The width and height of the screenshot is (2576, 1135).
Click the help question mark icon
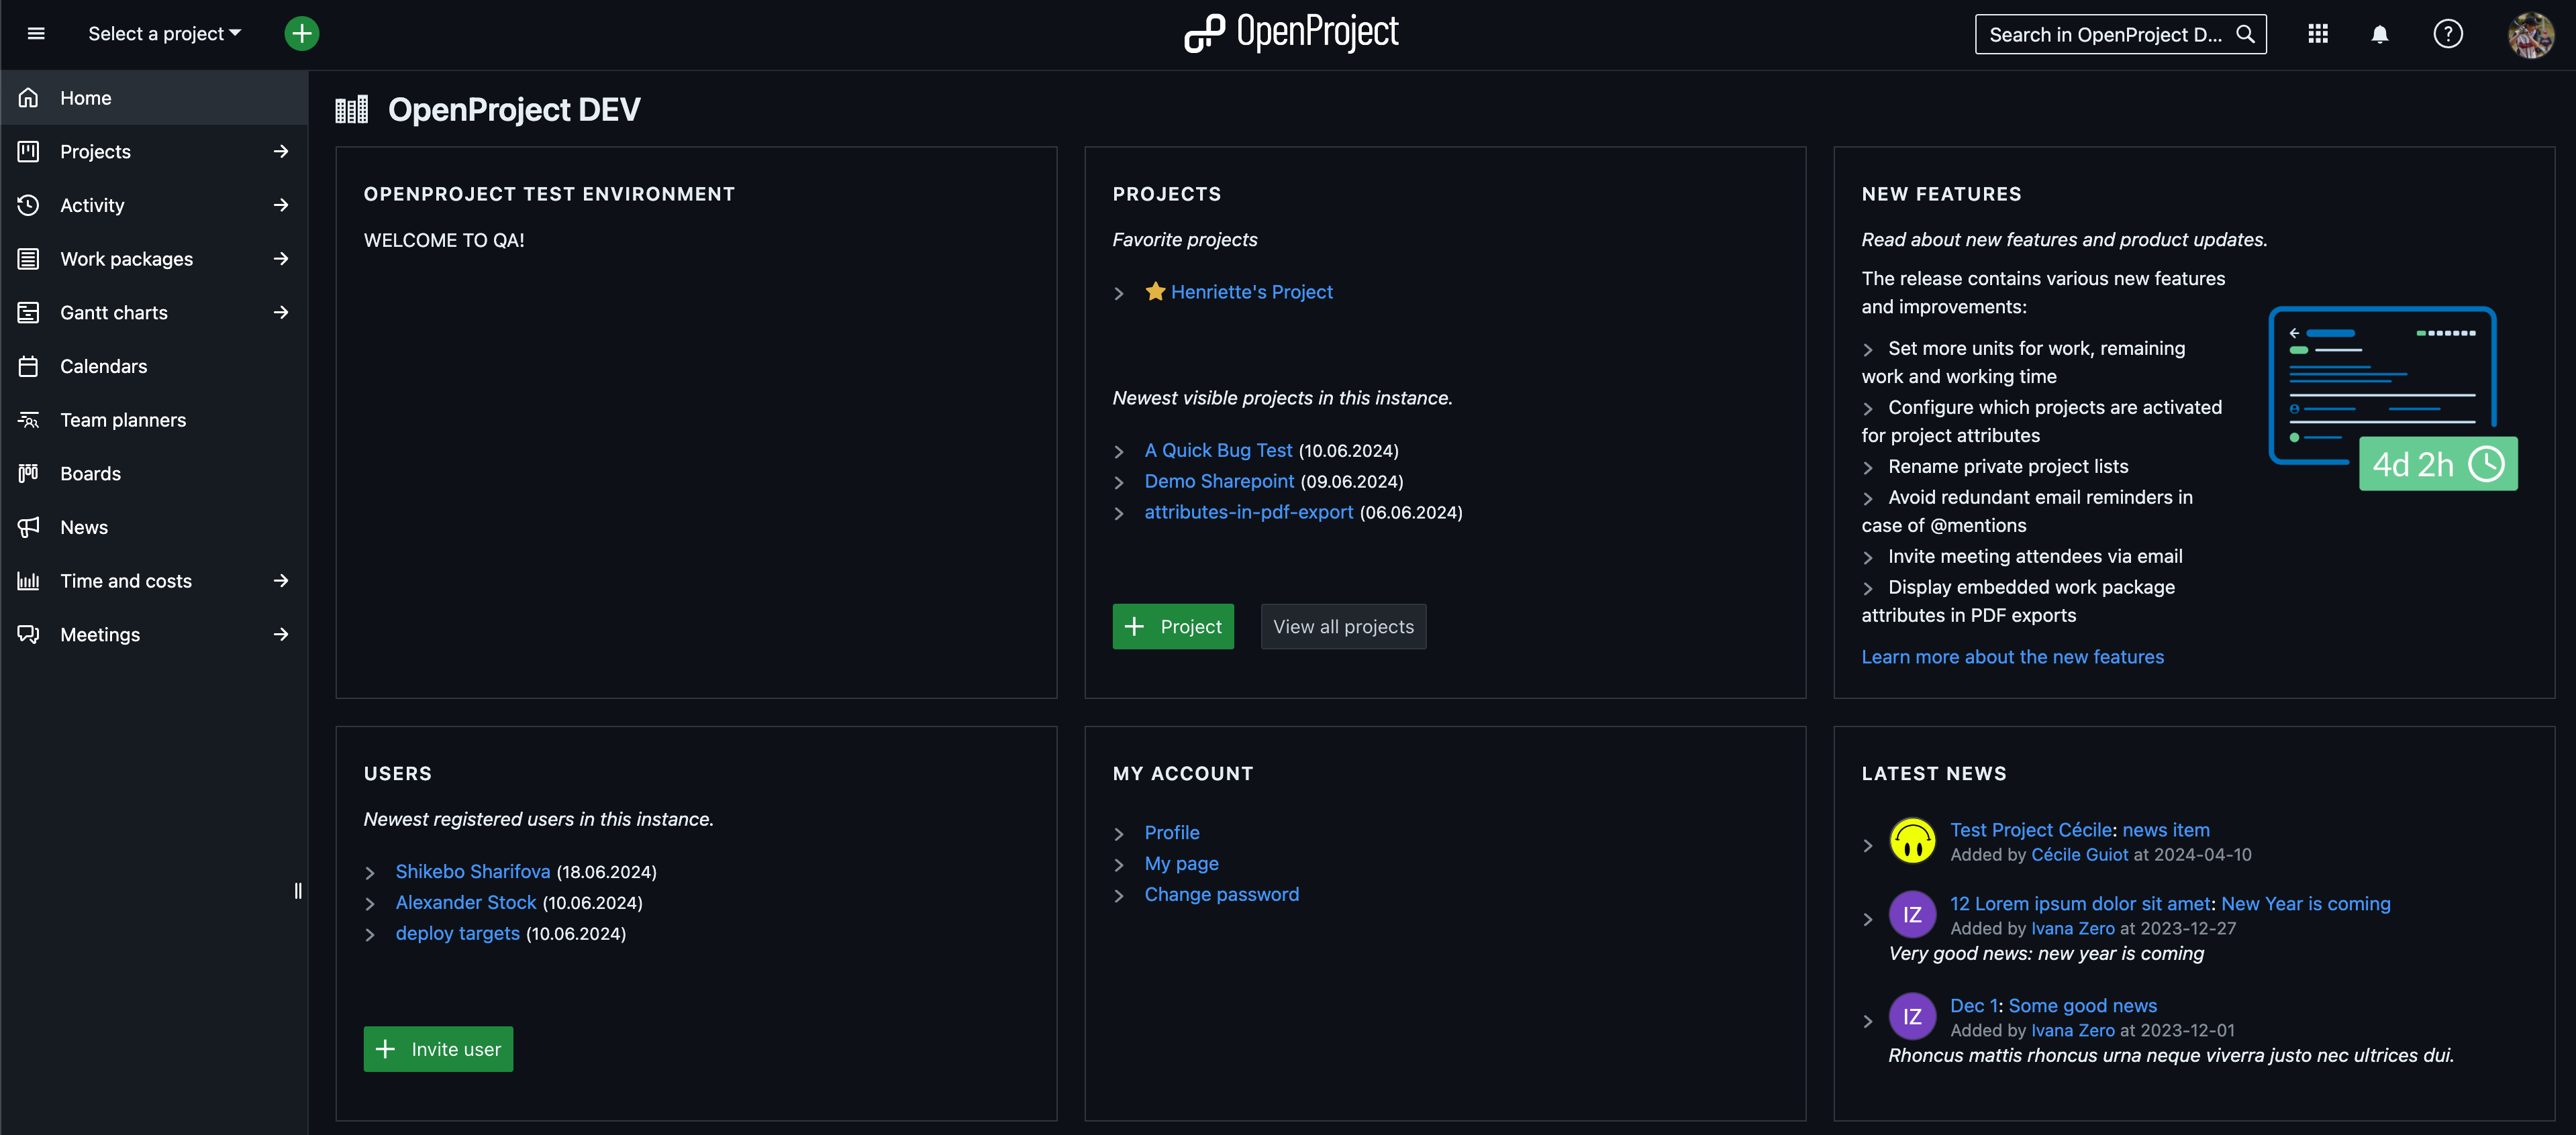2448,33
